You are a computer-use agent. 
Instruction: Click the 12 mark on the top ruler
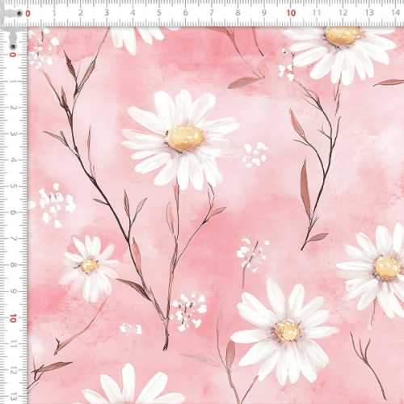coord(343,12)
